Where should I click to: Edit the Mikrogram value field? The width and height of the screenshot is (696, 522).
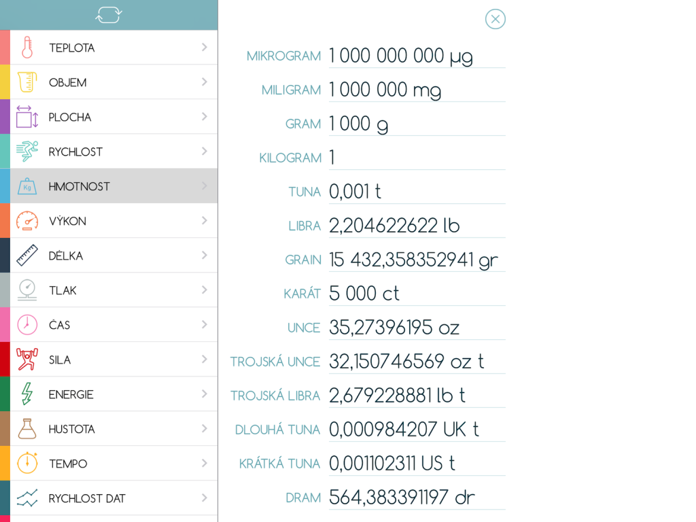[417, 56]
